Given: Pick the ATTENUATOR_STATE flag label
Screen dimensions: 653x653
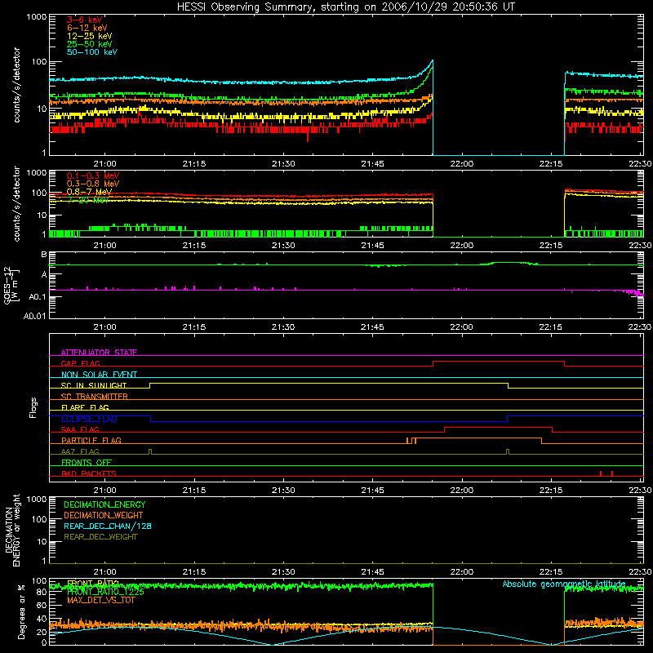Looking at the screenshot, I should pyautogui.click(x=99, y=353).
